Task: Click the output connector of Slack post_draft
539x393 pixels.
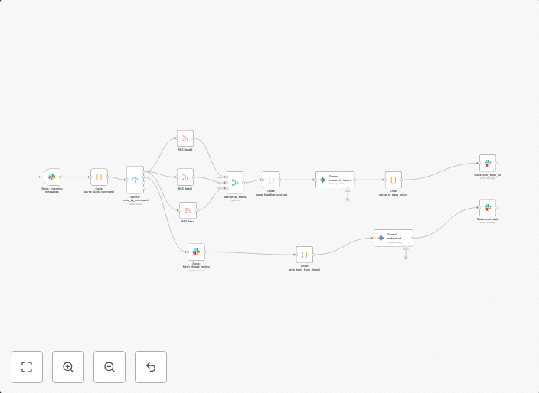Action: coord(496,208)
